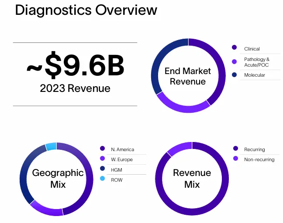Select the 'HGM' legend label
The width and height of the screenshot is (283, 223).
(x=117, y=170)
